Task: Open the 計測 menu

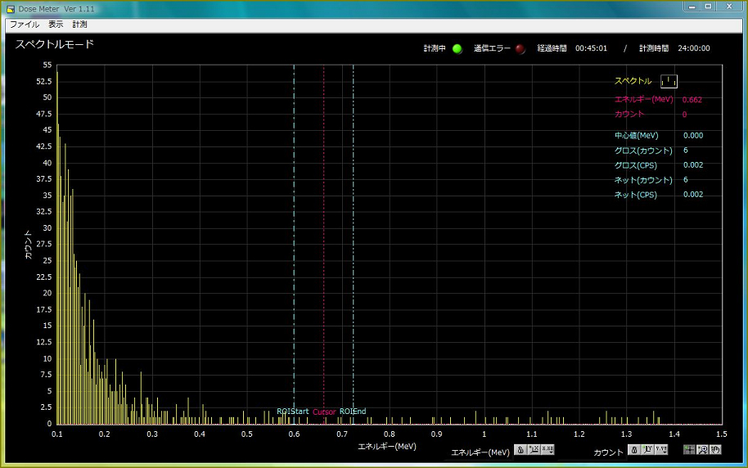Action: (79, 25)
